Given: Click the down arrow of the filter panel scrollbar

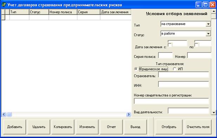Looking at the screenshot, I should [214, 112].
